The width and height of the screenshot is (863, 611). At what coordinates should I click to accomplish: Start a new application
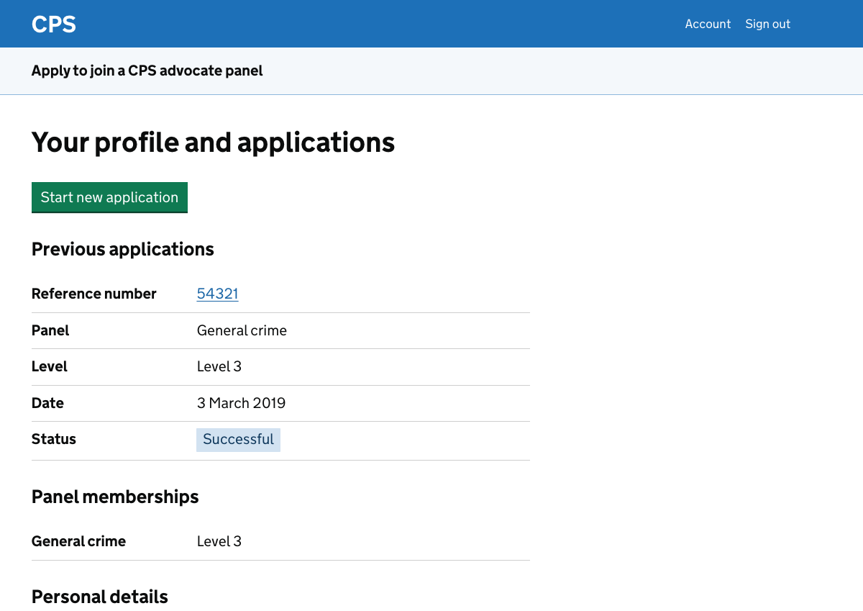click(109, 197)
